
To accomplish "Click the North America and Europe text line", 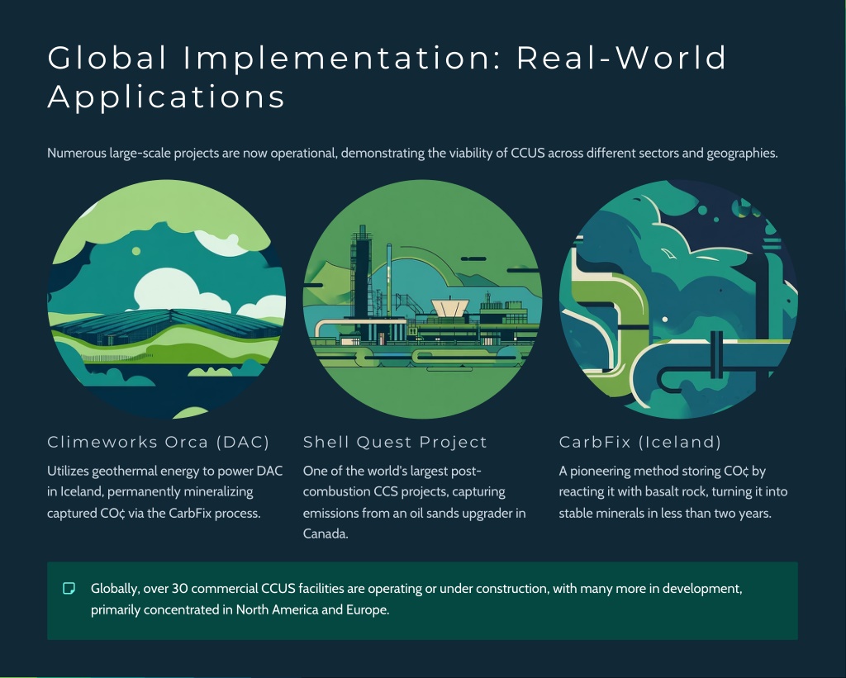I will 240,611.
